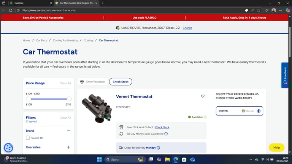Click the location pin icon
The width and height of the screenshot is (292, 164).
pos(82,82)
